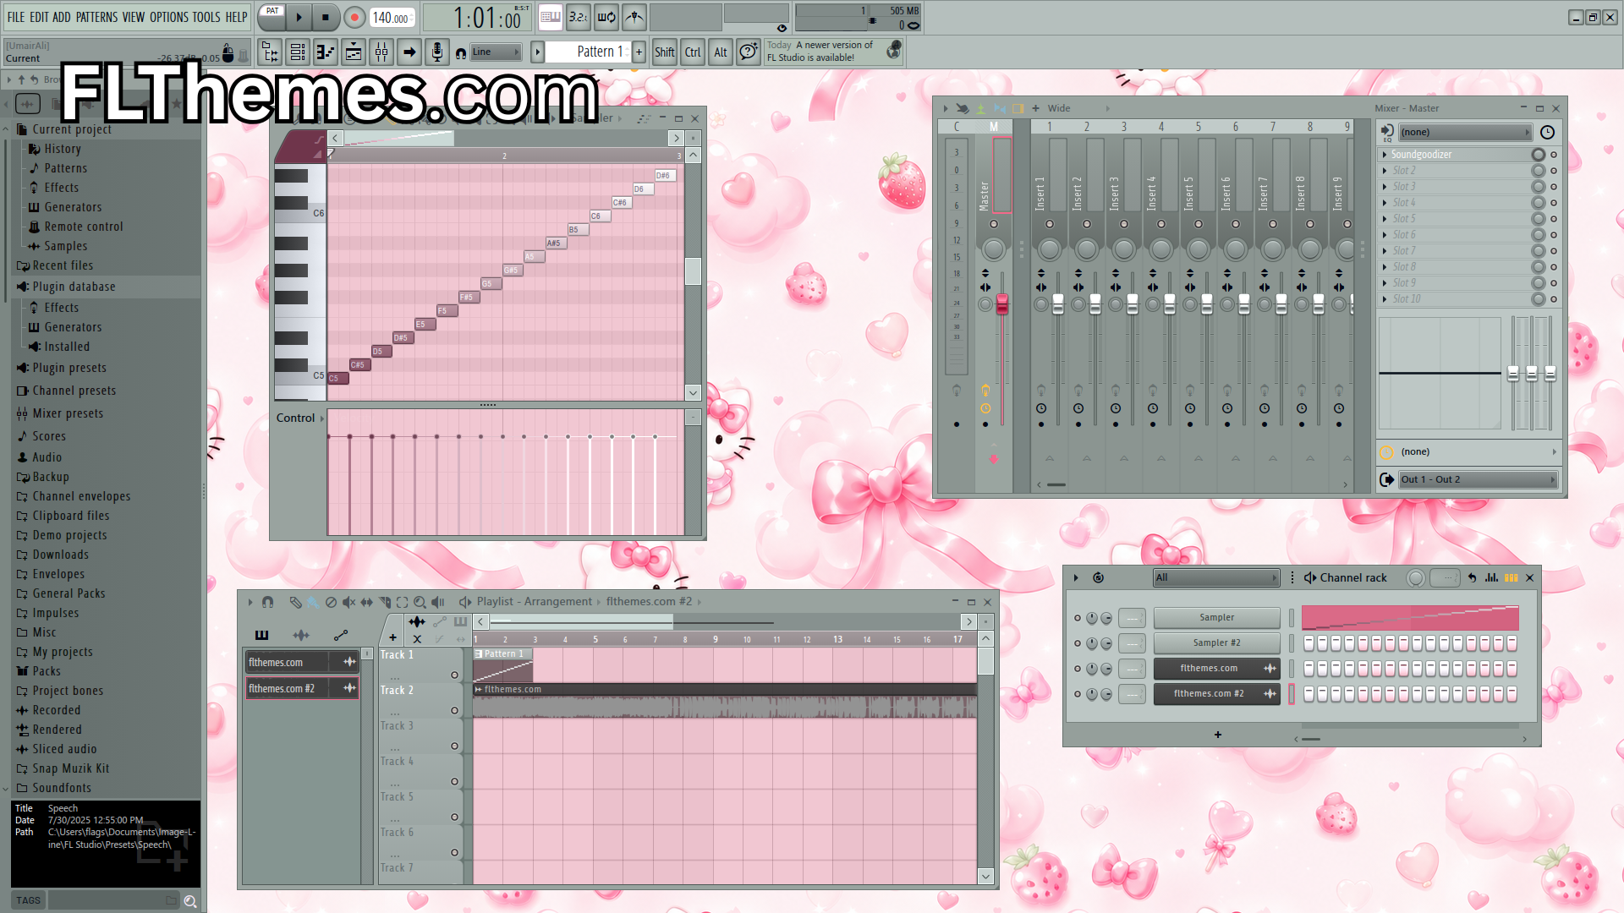Toggle loop recording icon
Image resolution: width=1624 pixels, height=913 pixels.
606,16
